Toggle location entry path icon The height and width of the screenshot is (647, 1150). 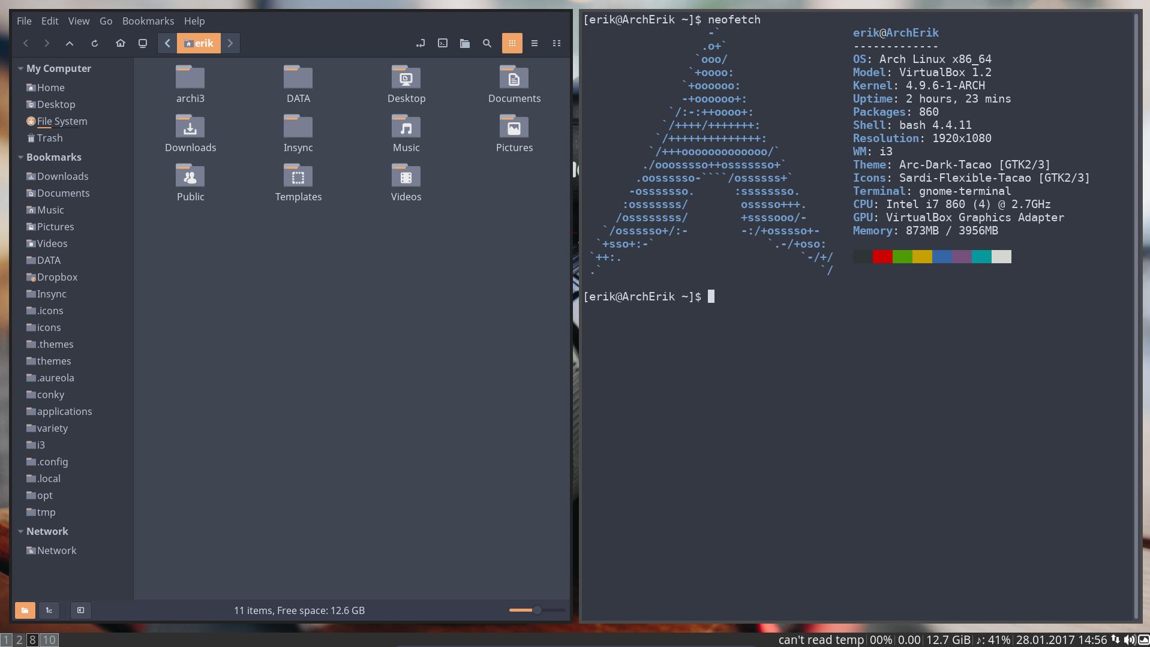tap(421, 43)
